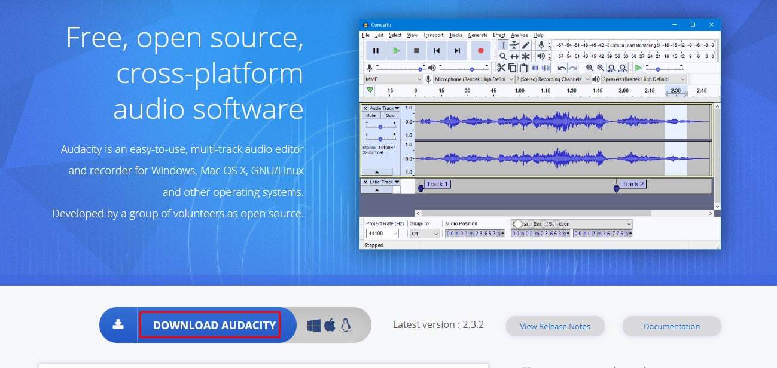Open the Snap-To dropdown
777x368 pixels.
pos(425,234)
